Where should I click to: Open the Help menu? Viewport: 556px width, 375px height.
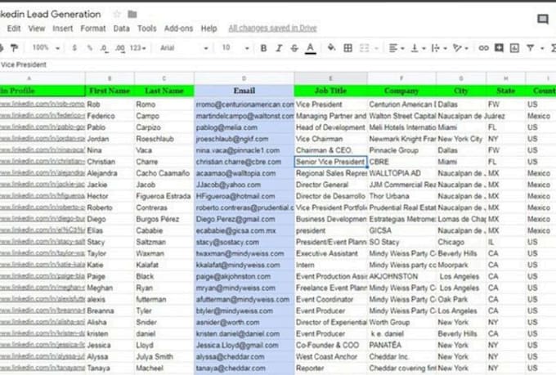[208, 29]
